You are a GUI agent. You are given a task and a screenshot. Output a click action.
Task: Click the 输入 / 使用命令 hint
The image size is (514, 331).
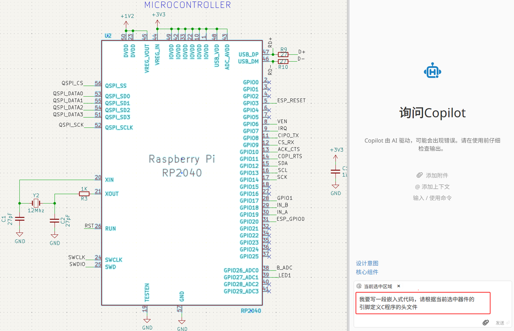pos(432,198)
